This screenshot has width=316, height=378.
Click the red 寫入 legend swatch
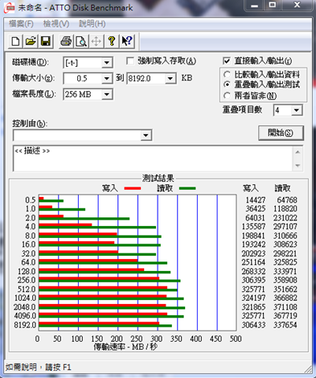[132, 188]
